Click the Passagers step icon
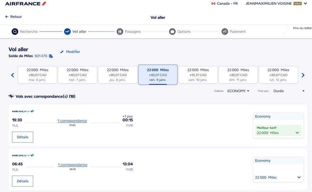This screenshot has height=192, width=312. 120,32
